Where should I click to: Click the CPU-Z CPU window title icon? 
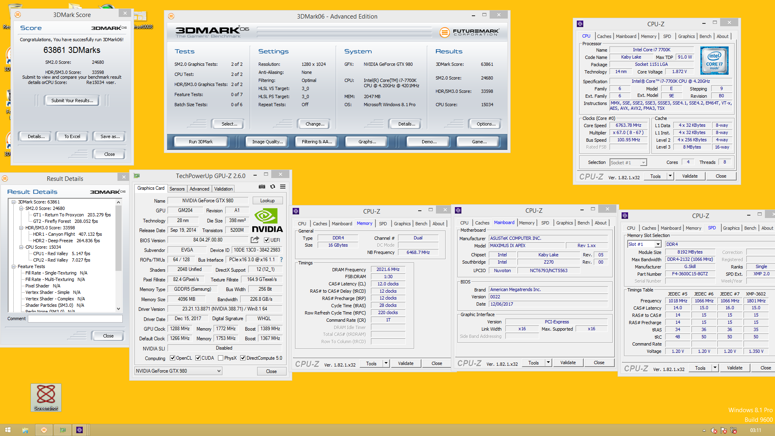580,24
